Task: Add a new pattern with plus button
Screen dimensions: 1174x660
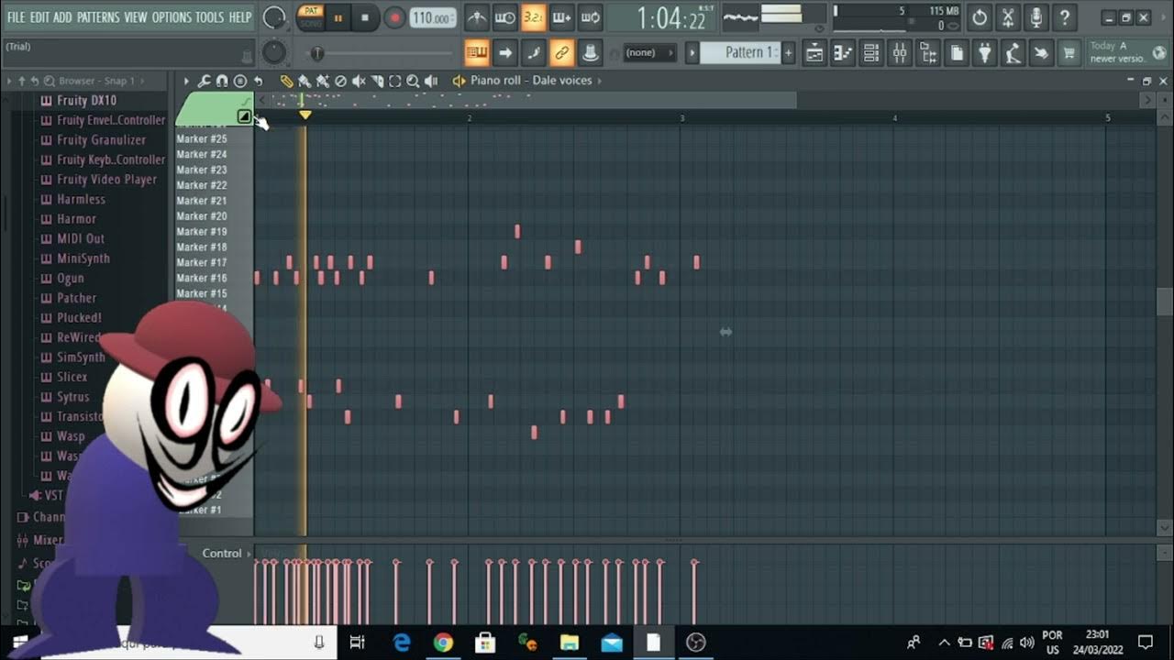Action: tap(788, 53)
